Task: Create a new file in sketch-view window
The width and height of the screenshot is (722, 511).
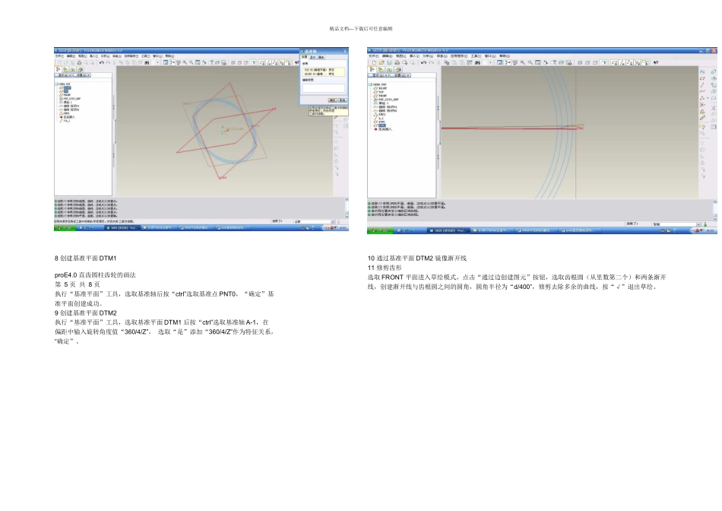Action: [375, 62]
